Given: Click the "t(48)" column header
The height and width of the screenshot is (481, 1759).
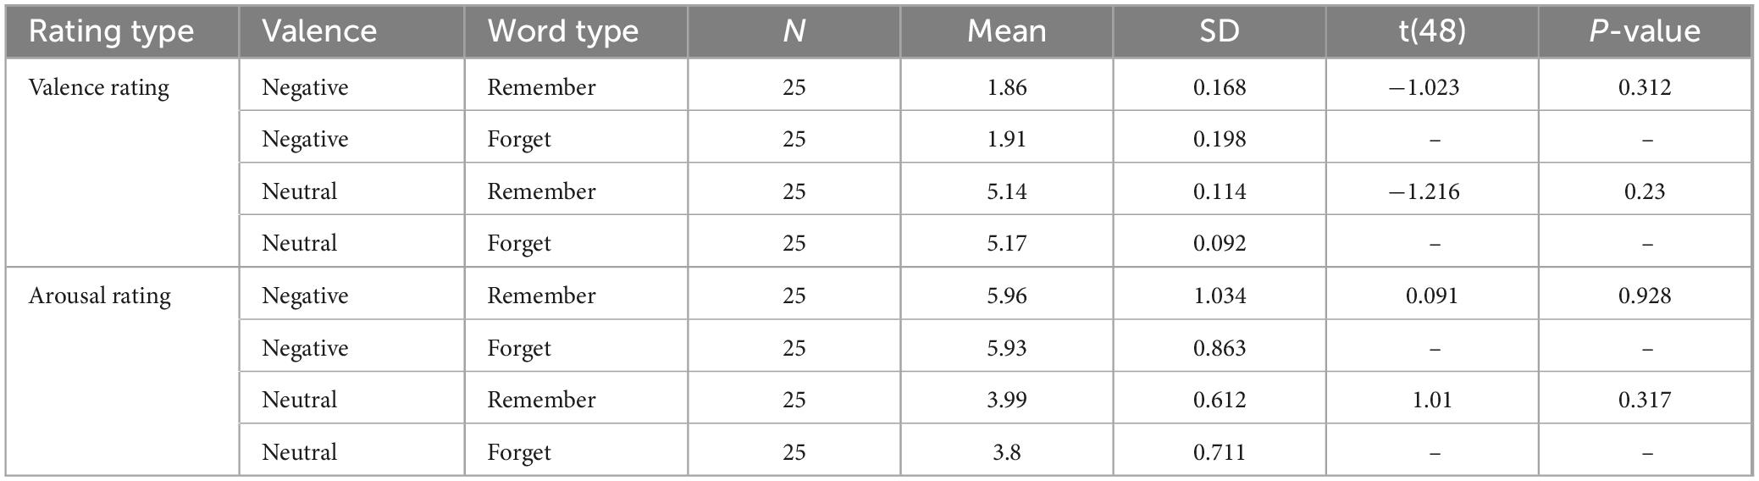Looking at the screenshot, I should (1432, 31).
